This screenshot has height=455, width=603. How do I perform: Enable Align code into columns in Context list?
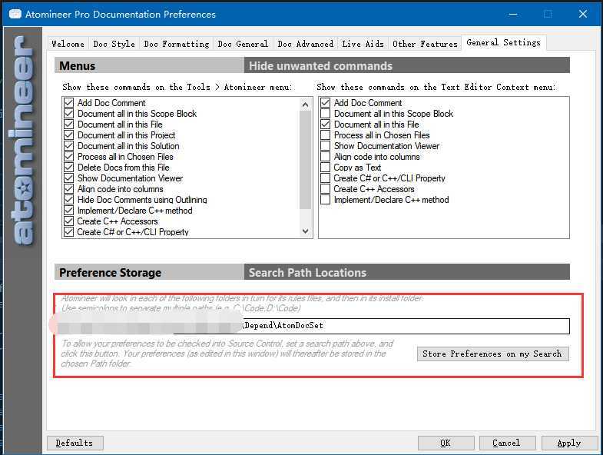(326, 157)
